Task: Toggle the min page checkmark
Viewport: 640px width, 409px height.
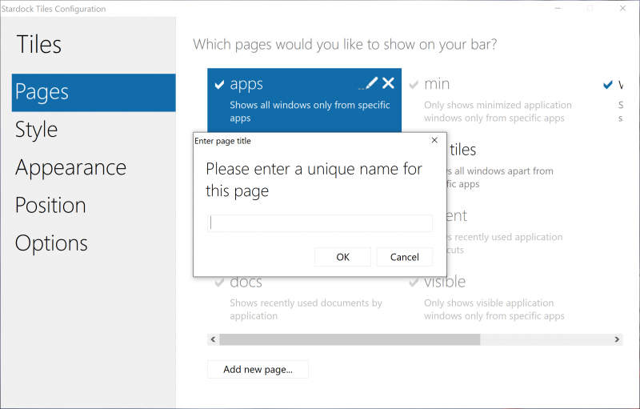Action: pos(414,85)
